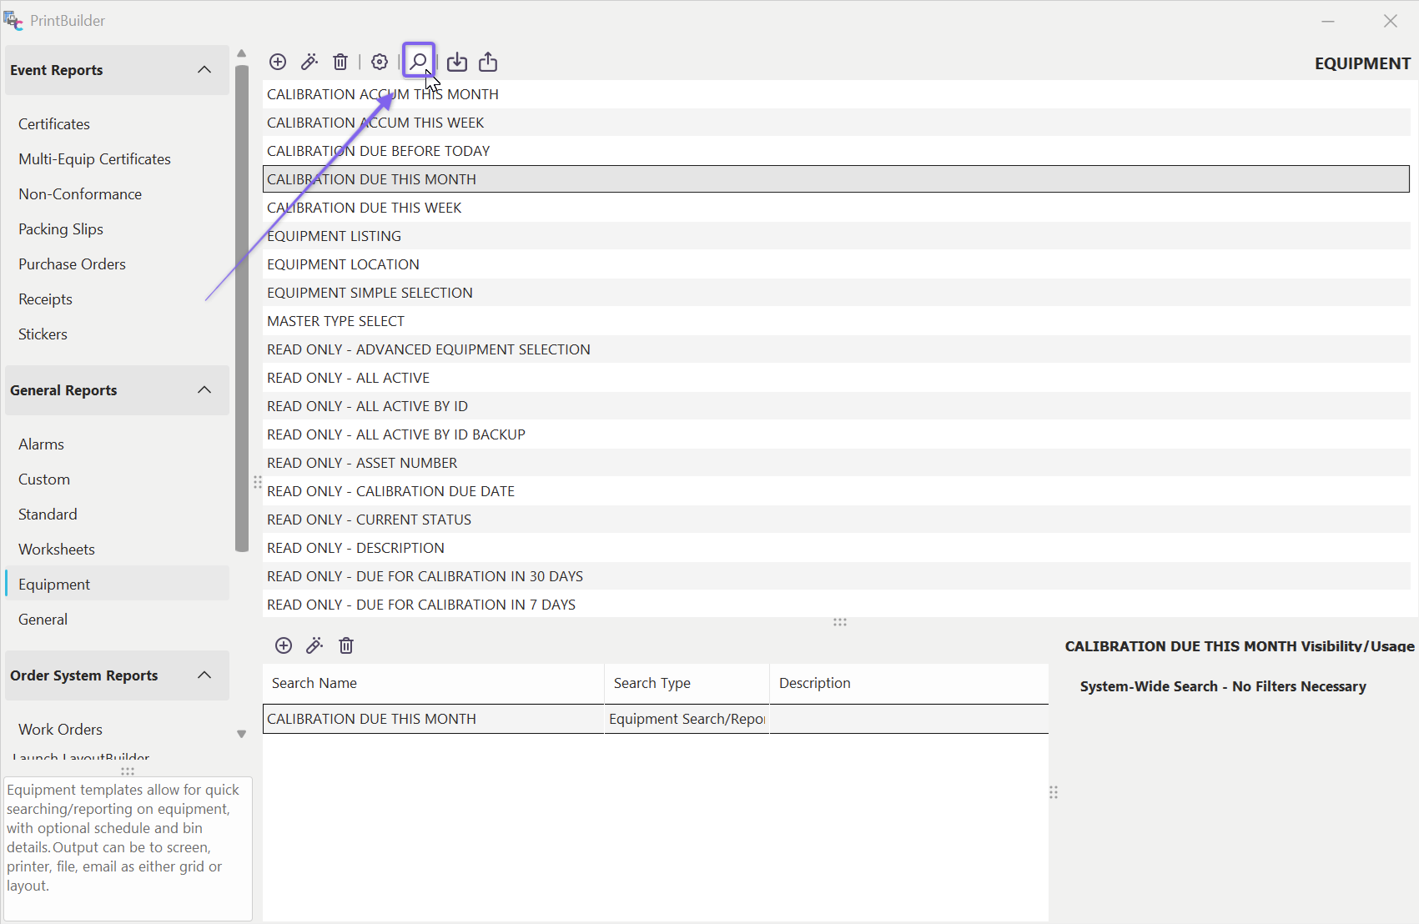Click the edit template wand icon in top toolbar
This screenshot has height=924, width=1419.
[x=309, y=62]
